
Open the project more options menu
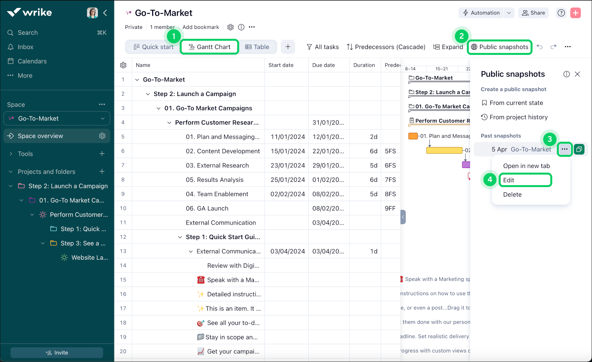pos(252,27)
